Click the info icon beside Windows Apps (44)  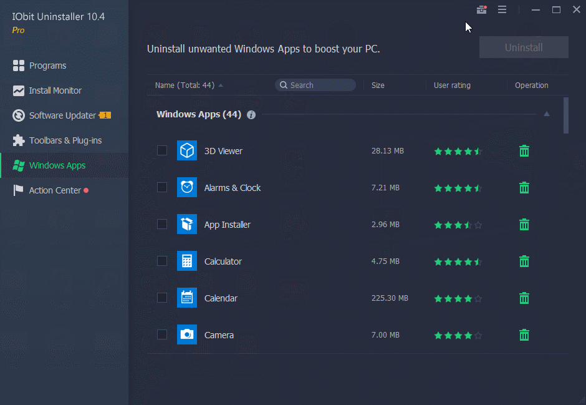tap(251, 115)
